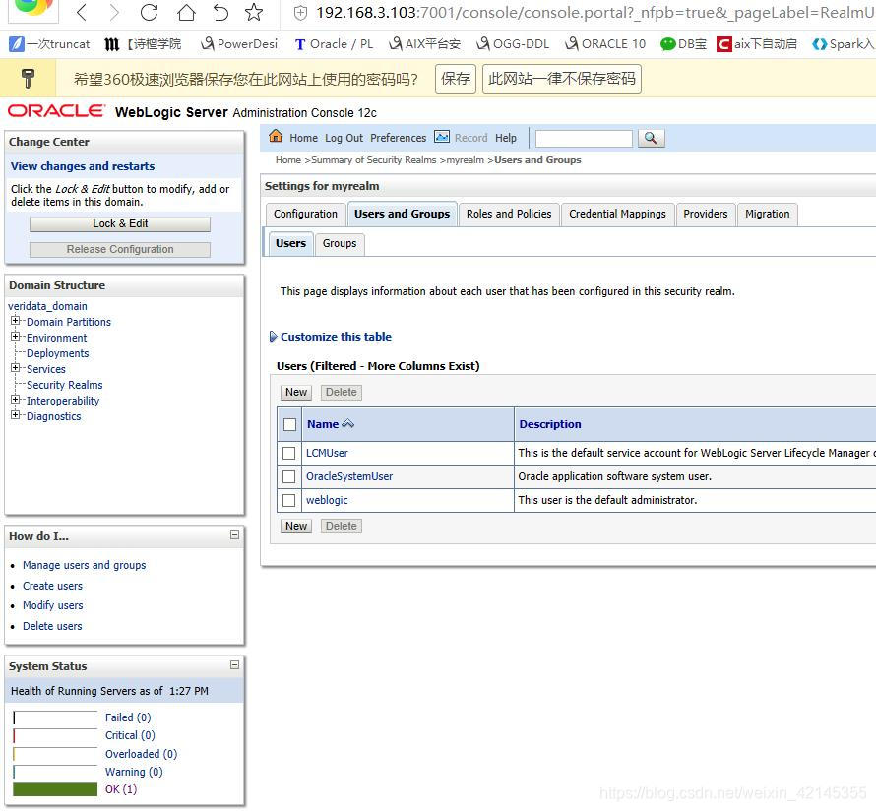This screenshot has height=811, width=876.
Task: Open the weblogic user link
Action: (x=327, y=500)
